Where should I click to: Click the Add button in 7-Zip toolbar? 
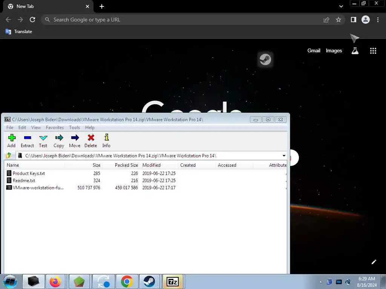point(12,141)
